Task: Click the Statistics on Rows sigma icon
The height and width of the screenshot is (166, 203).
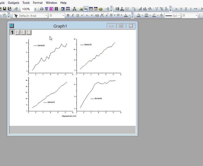Action: point(122,9)
